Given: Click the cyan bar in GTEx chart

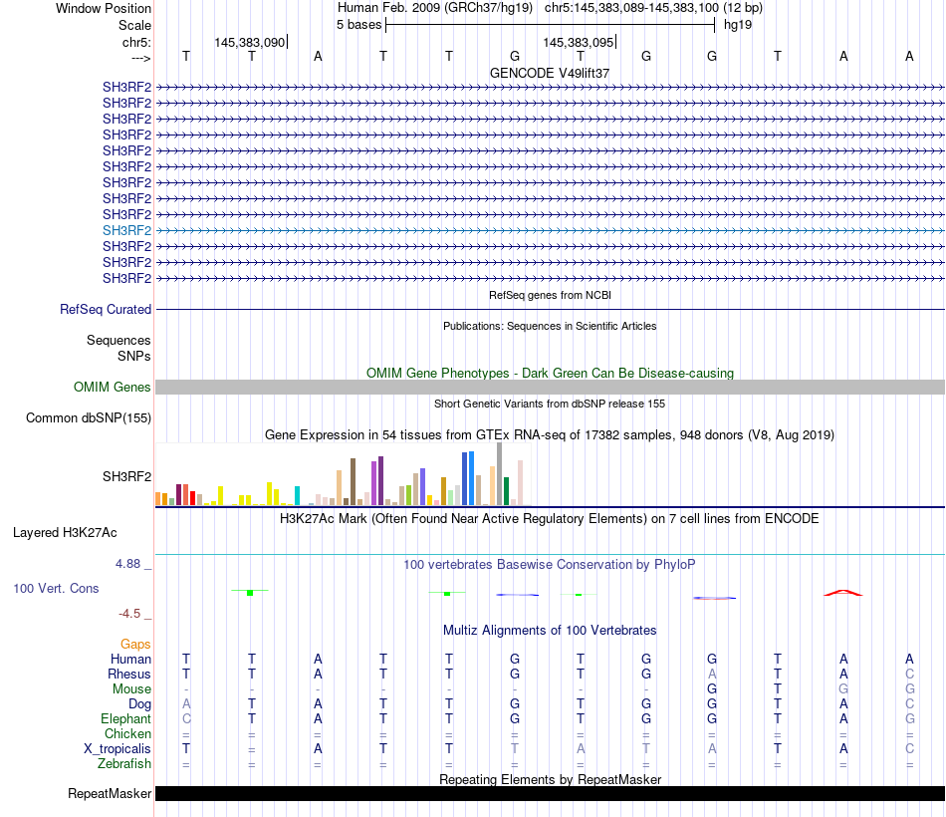Looking at the screenshot, I should pos(297,496).
